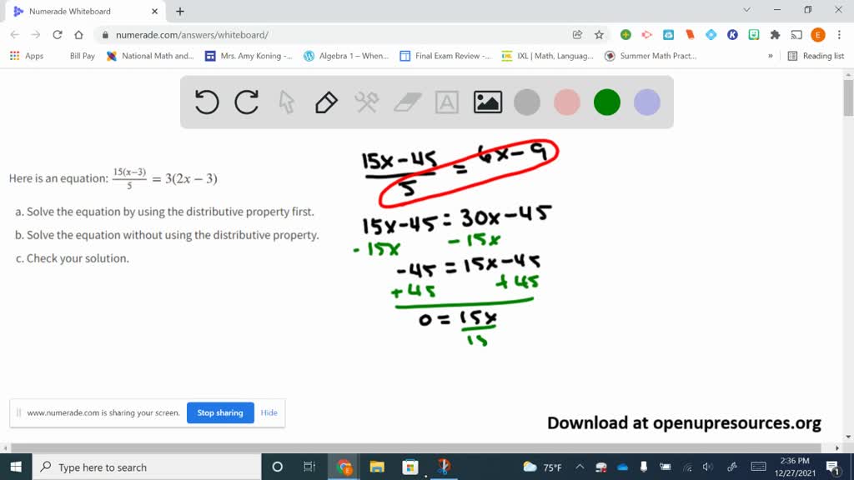The height and width of the screenshot is (480, 854).
Task: Select the Text tool on the whiteboard
Action: (x=447, y=102)
